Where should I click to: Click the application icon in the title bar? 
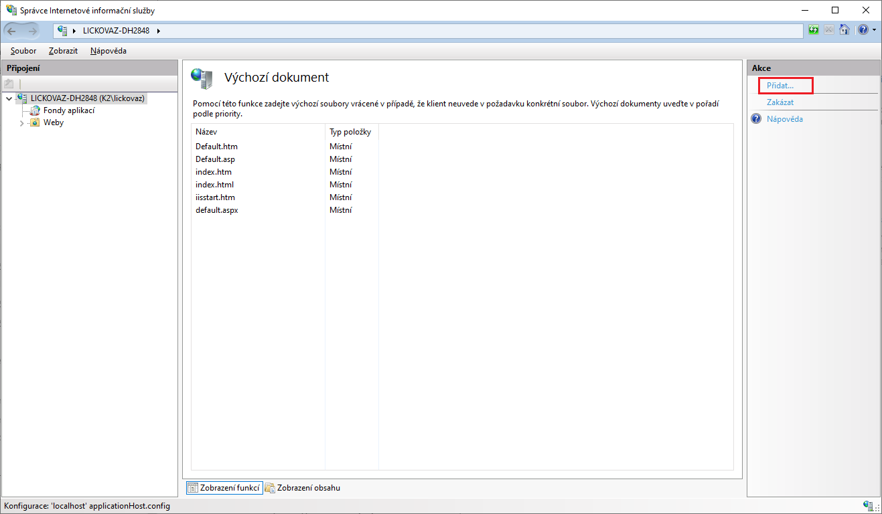tap(11, 10)
